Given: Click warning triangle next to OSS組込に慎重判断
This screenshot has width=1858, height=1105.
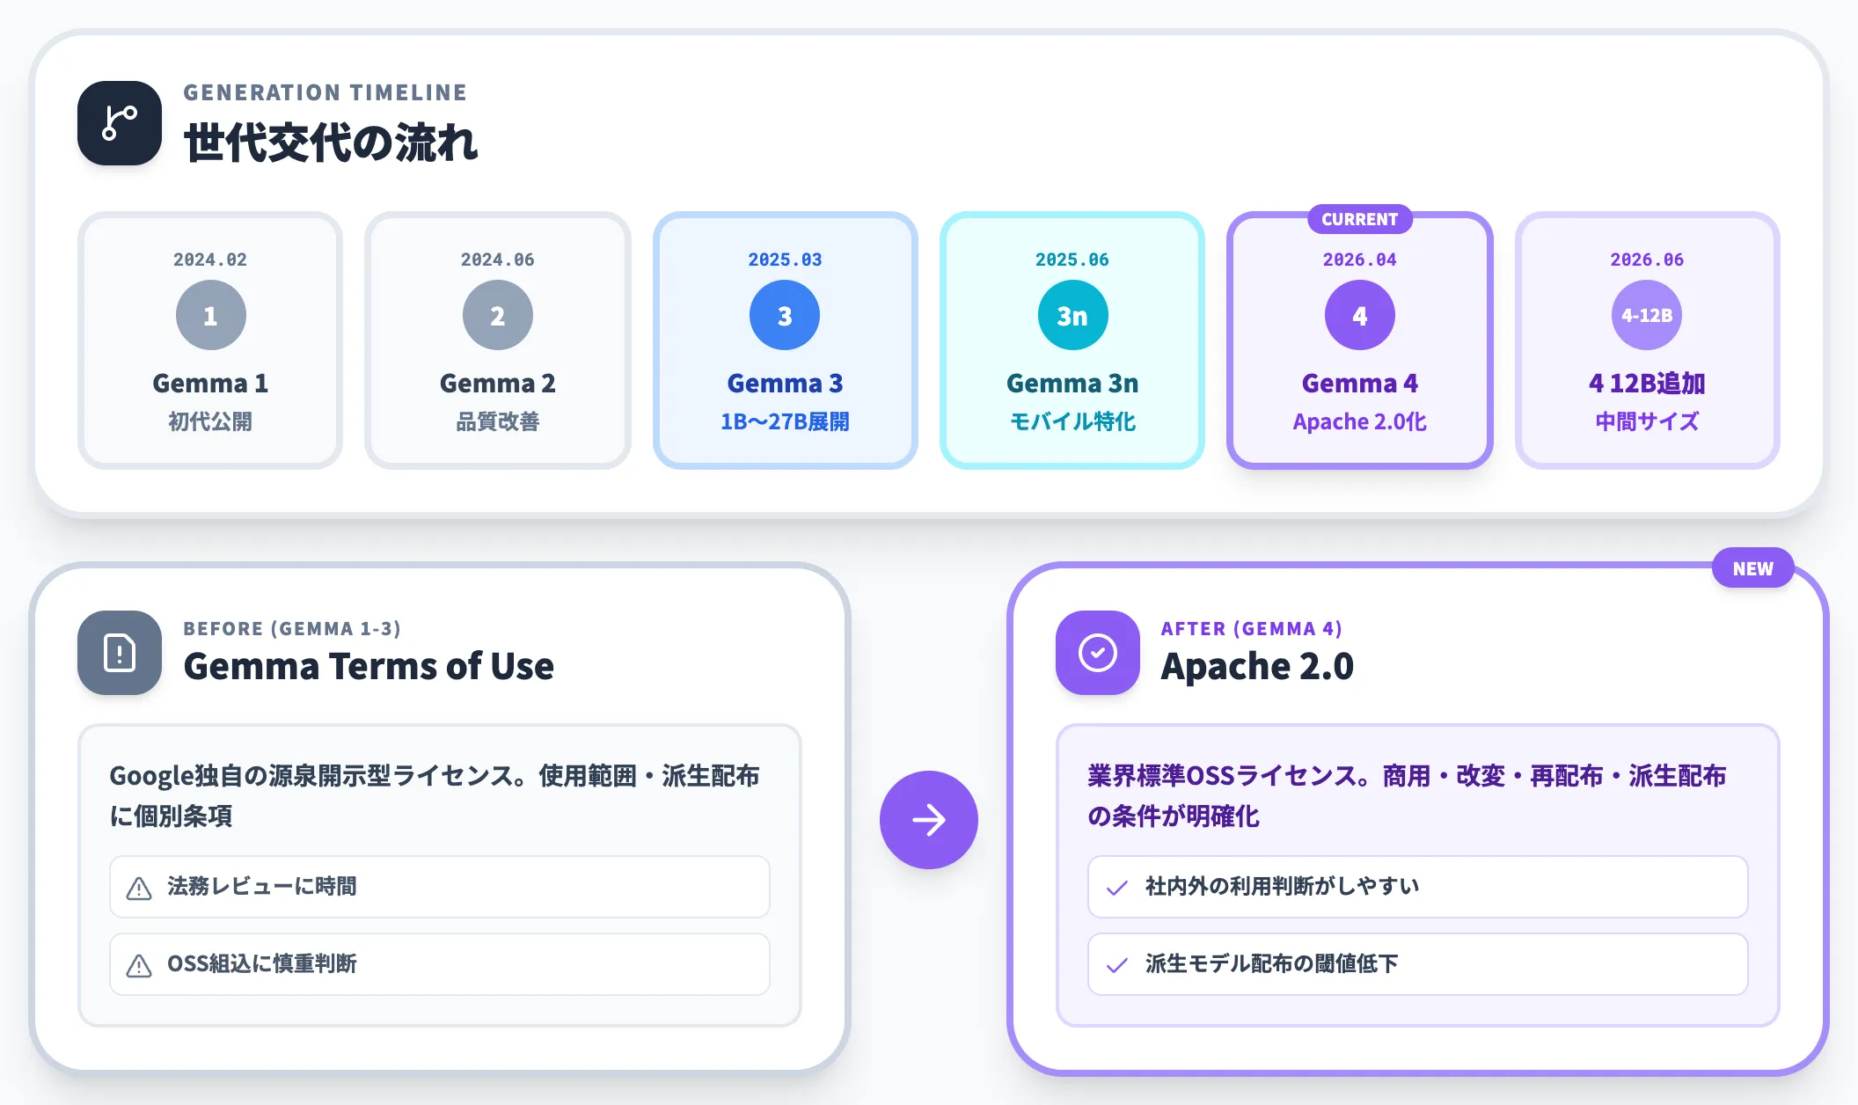Looking at the screenshot, I should click(x=139, y=966).
